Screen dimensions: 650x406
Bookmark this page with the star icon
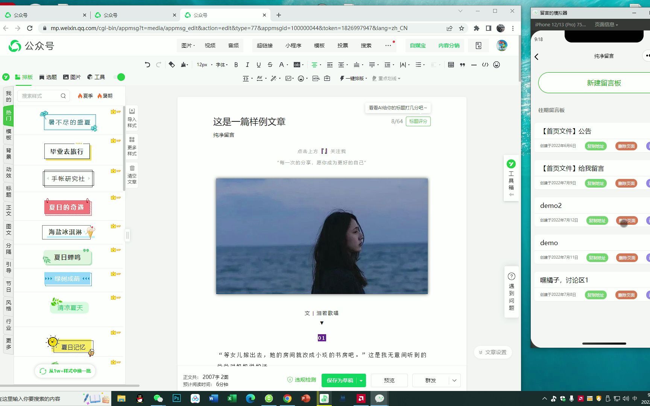pos(462,28)
